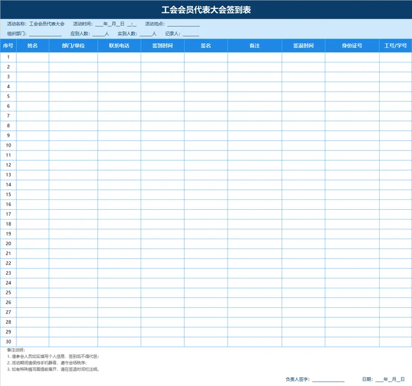Select row number 14 cell
Image resolution: width=412 pixels, height=386 pixels.
(8, 185)
